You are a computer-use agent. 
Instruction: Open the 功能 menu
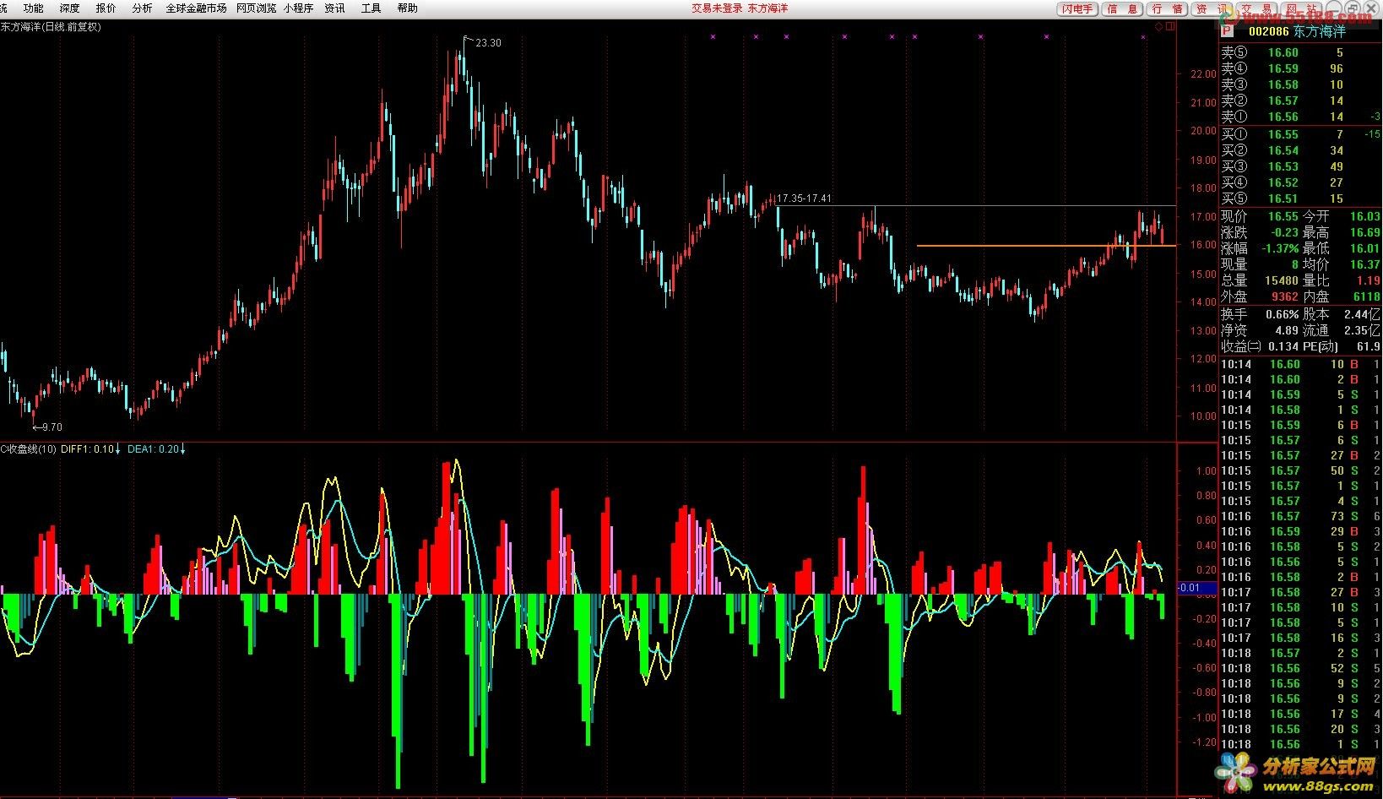tap(33, 8)
